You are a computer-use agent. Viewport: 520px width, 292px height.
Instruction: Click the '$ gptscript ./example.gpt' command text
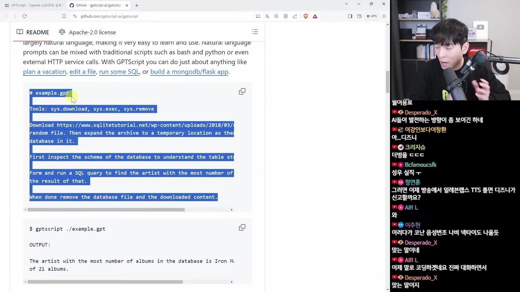coord(67,229)
